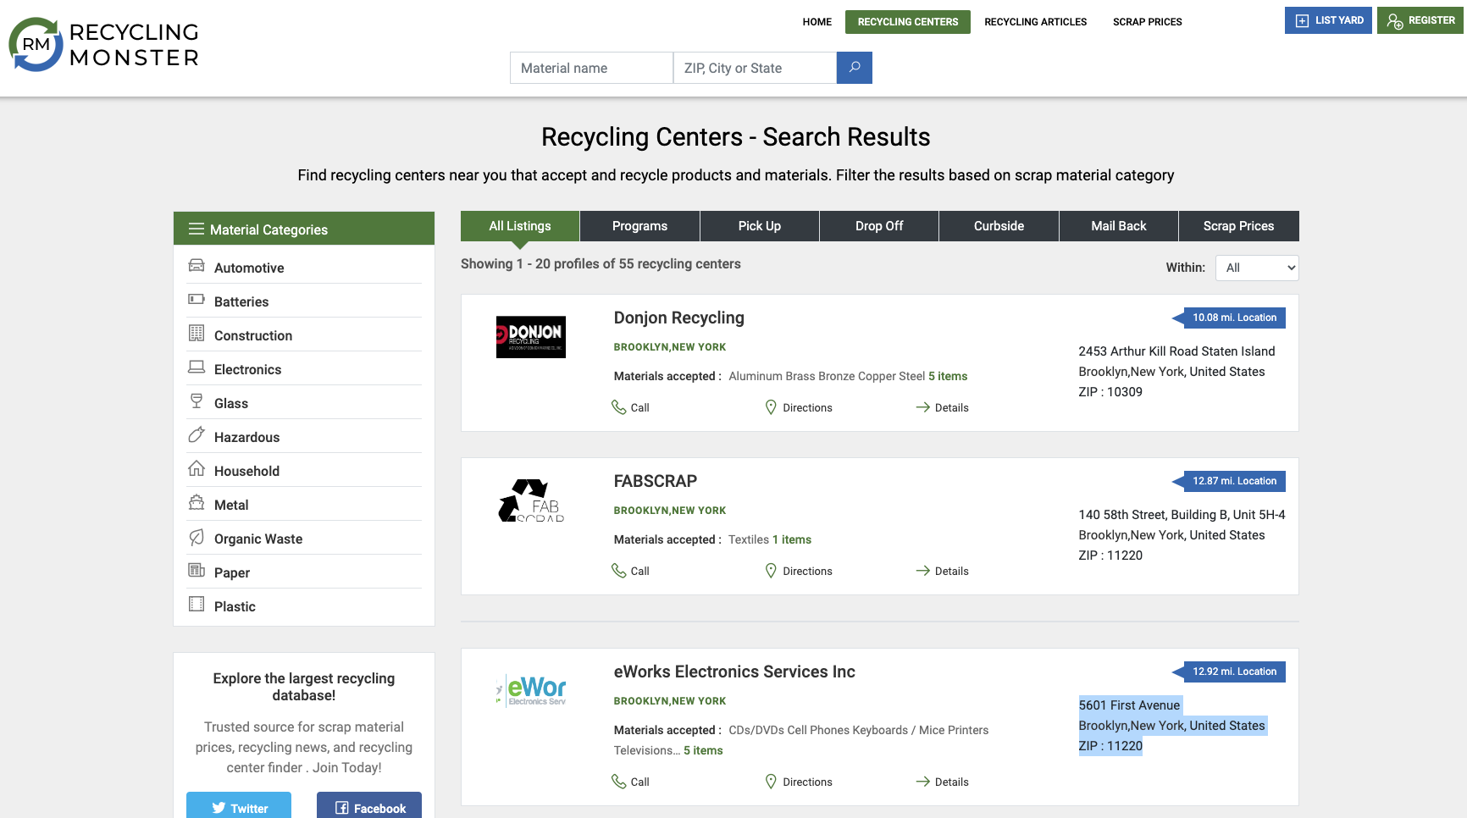
Task: Click ZIP : 10309 text
Action: pos(1110,392)
